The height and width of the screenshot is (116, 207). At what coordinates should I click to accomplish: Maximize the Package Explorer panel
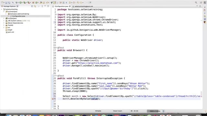pyautogui.click(x=48, y=6)
